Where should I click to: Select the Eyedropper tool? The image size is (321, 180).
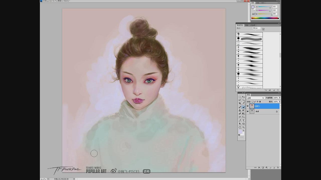coord(244,103)
